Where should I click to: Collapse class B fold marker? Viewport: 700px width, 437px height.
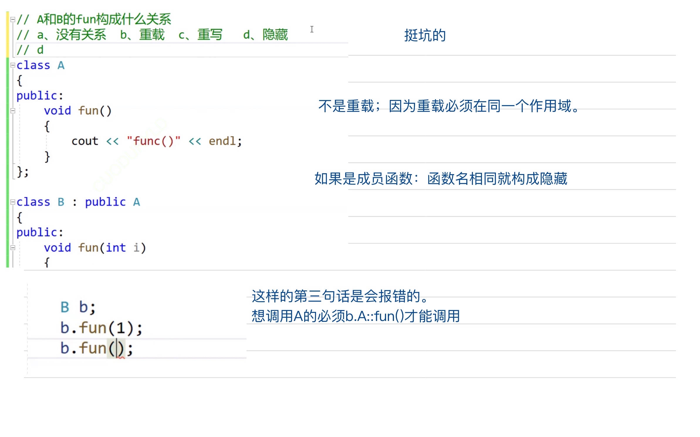pos(13,202)
